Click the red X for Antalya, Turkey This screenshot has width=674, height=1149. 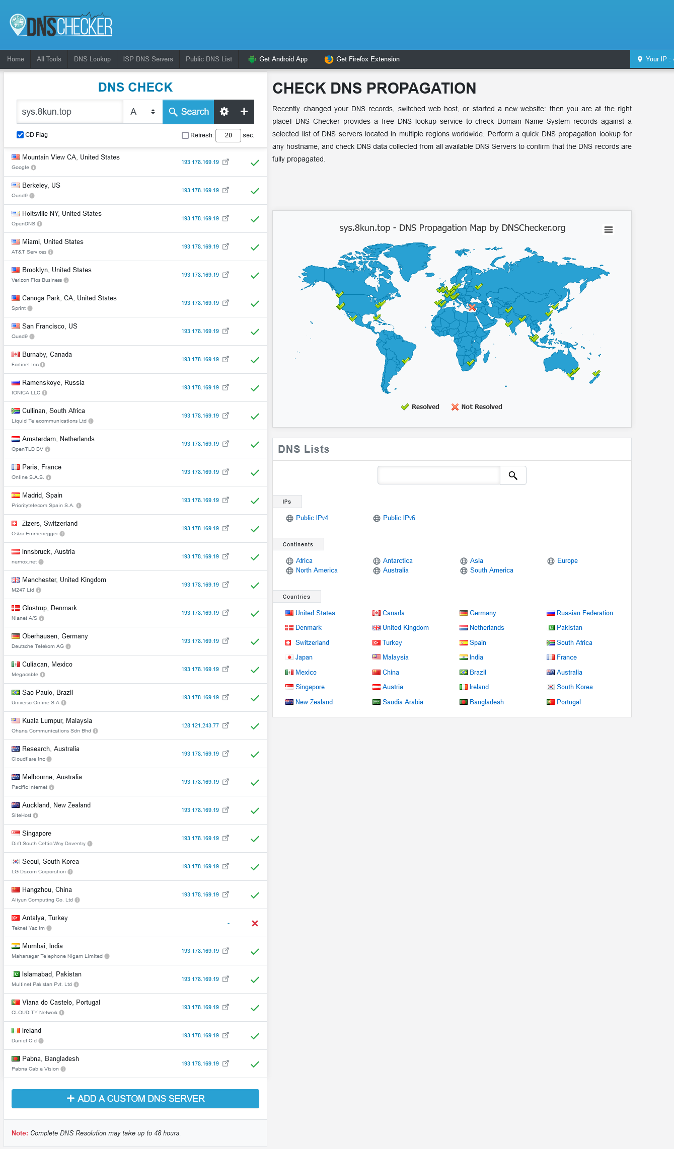255,923
